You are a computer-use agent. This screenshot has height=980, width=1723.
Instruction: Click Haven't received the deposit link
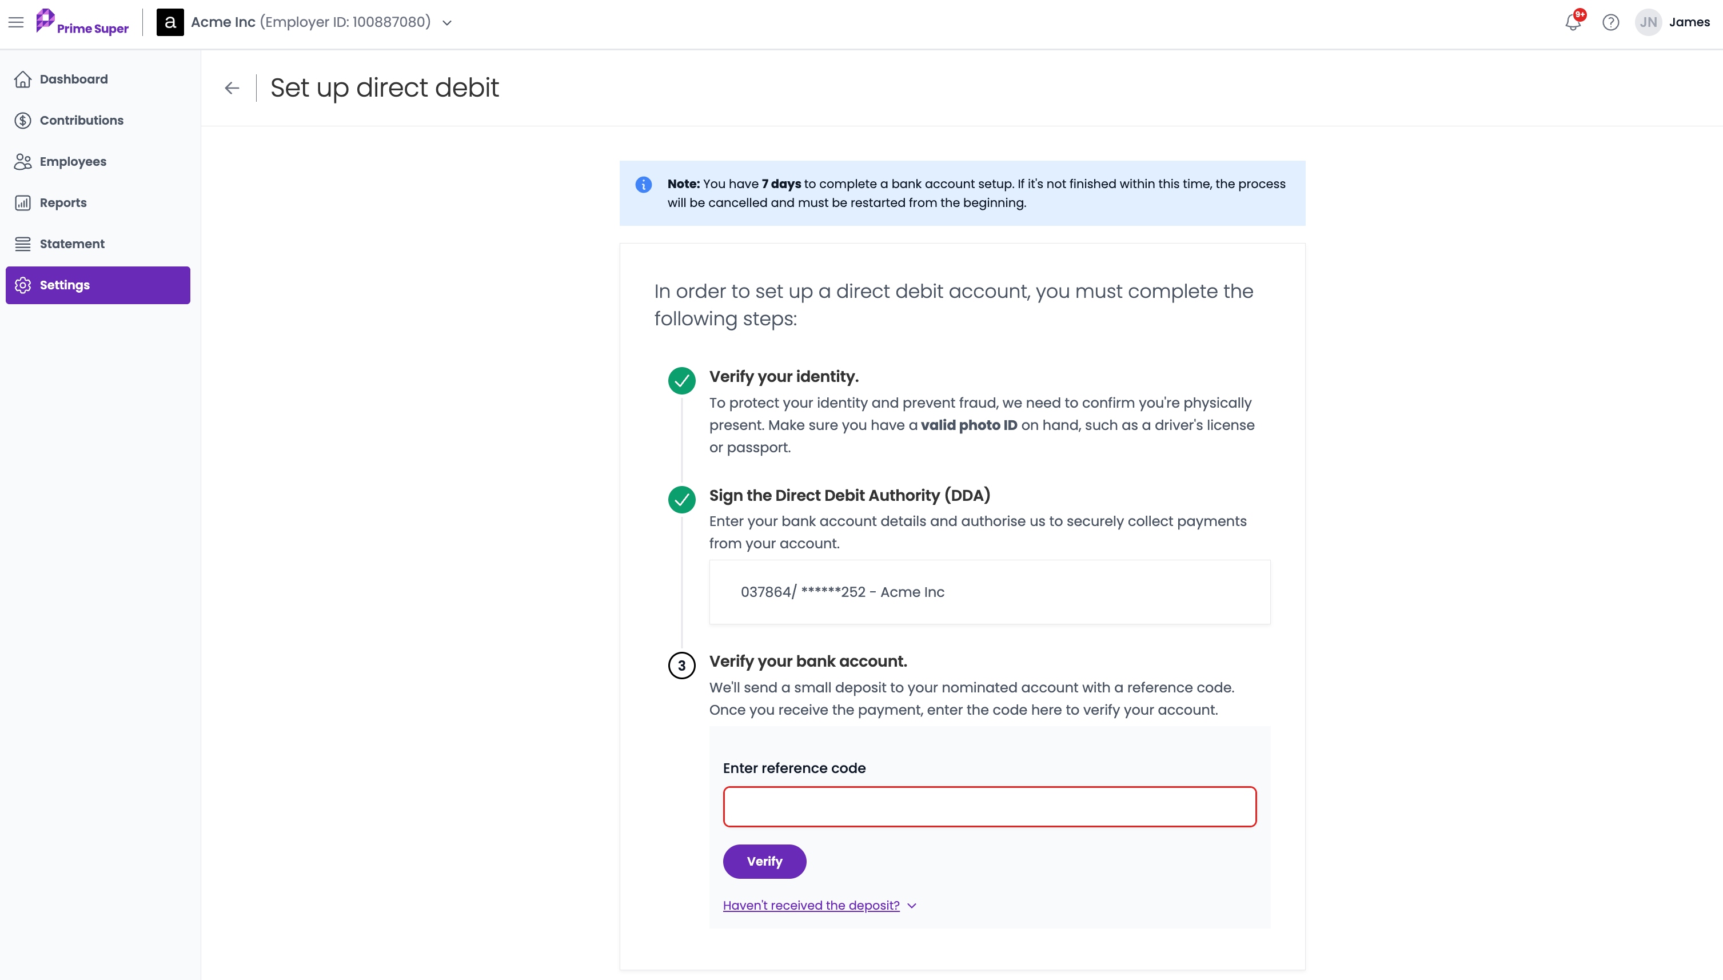pyautogui.click(x=811, y=906)
